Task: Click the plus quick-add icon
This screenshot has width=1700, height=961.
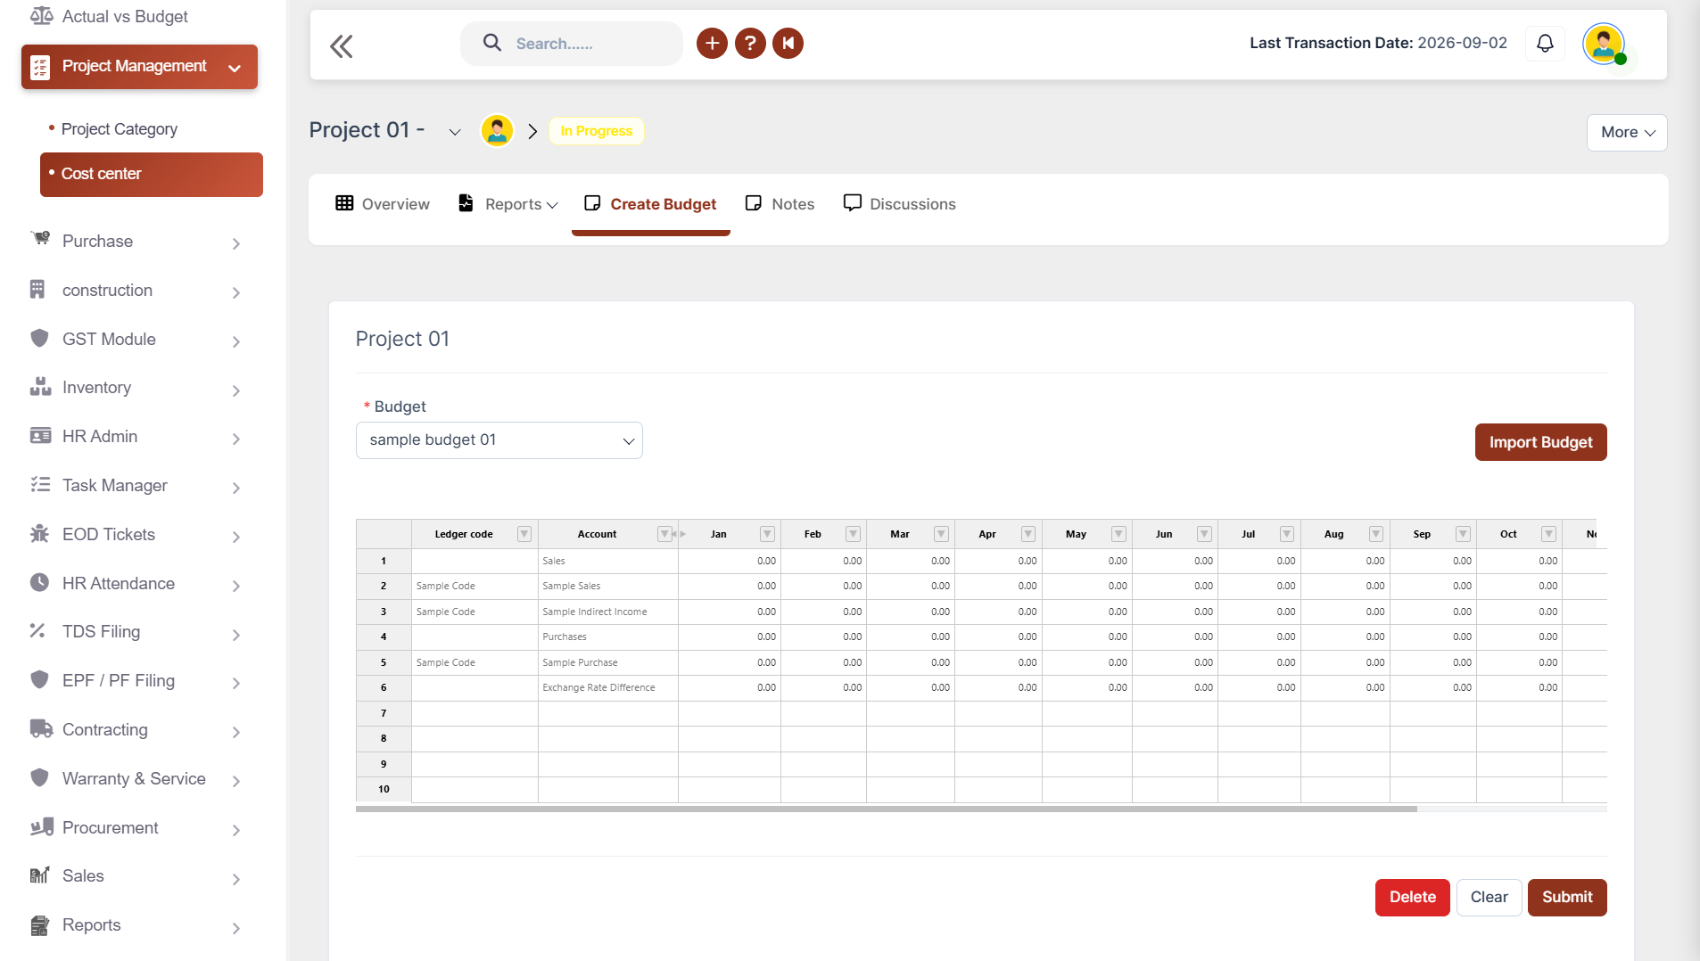Action: [x=712, y=43]
